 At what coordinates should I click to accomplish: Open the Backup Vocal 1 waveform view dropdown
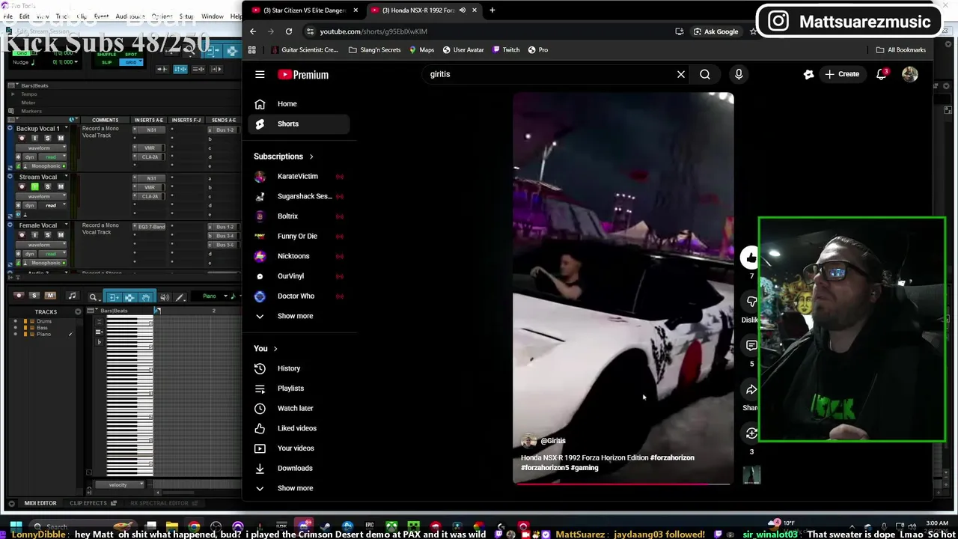tap(41, 148)
